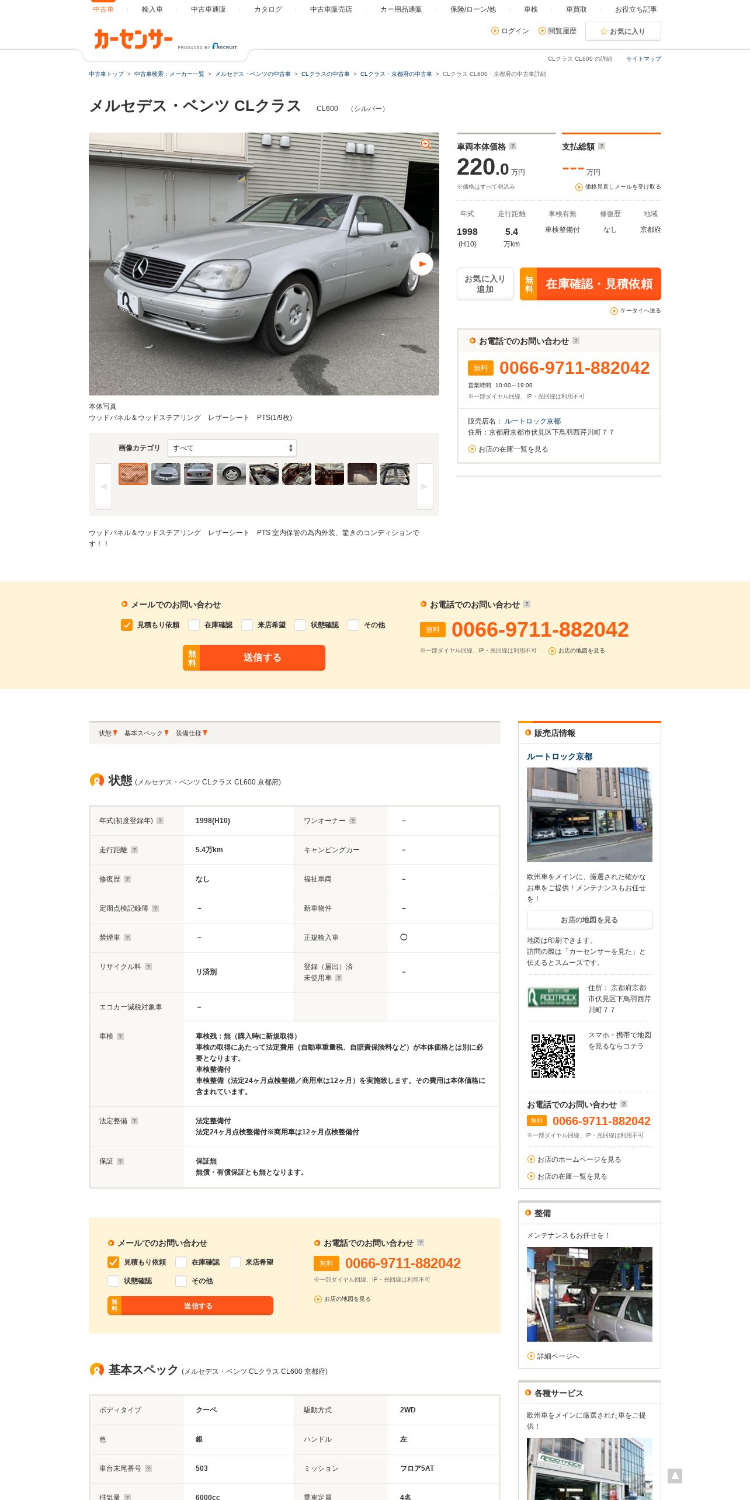Click お店のホームページを見る link
This screenshot has width=750, height=1500.
574,1159
